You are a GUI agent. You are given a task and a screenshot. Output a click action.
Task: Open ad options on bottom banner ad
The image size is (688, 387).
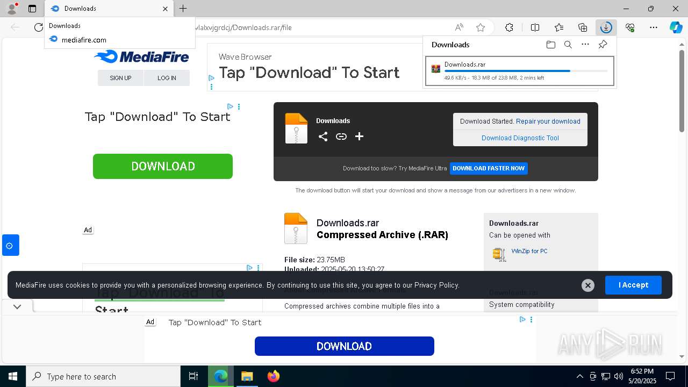(x=531, y=319)
